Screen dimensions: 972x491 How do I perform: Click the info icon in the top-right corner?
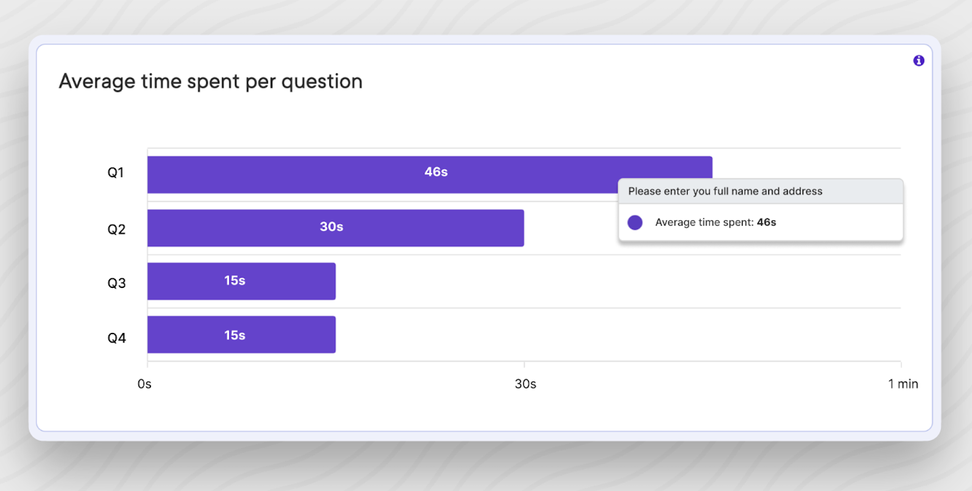coord(918,60)
